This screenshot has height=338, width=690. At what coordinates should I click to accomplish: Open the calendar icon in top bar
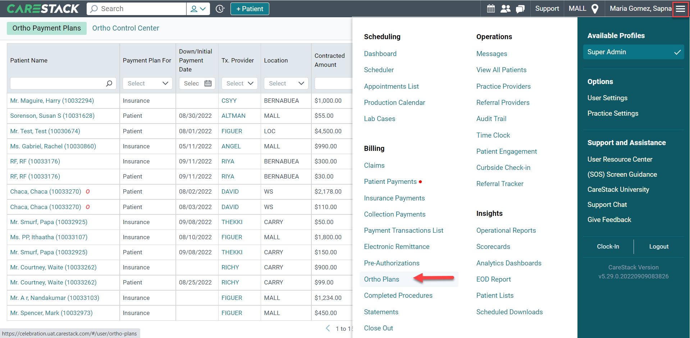tap(491, 9)
